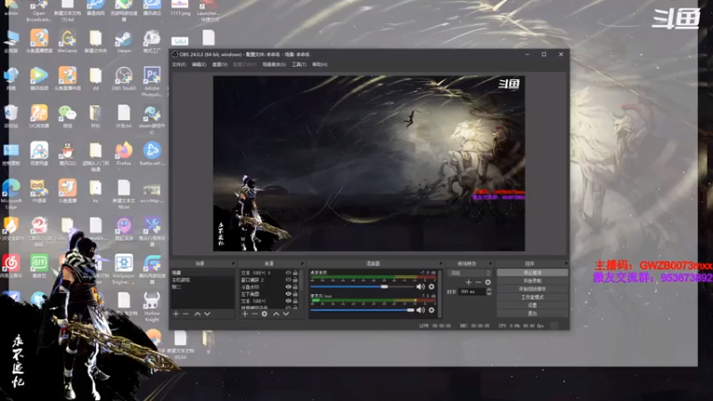Open the Battle.net desktop shortcut
713x401 pixels.
[x=152, y=153]
